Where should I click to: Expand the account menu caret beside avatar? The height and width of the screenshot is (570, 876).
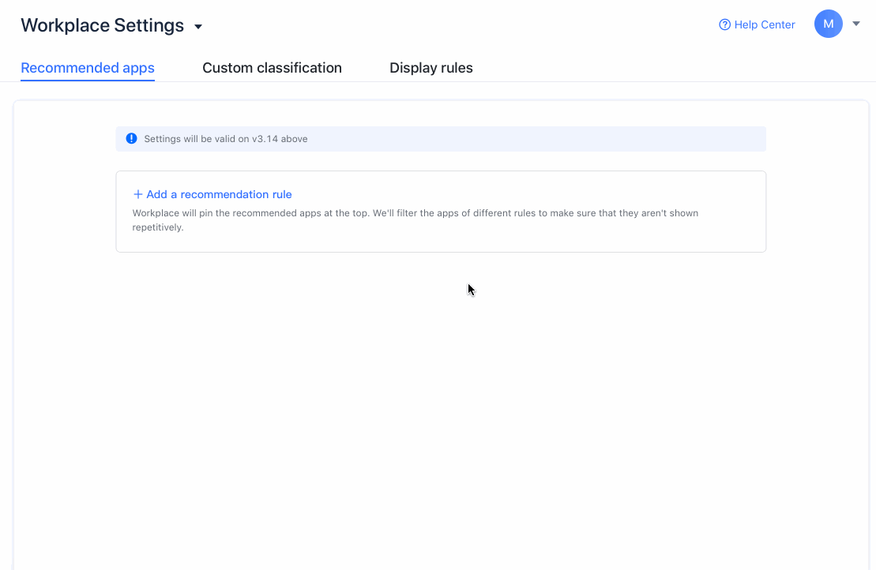click(856, 24)
